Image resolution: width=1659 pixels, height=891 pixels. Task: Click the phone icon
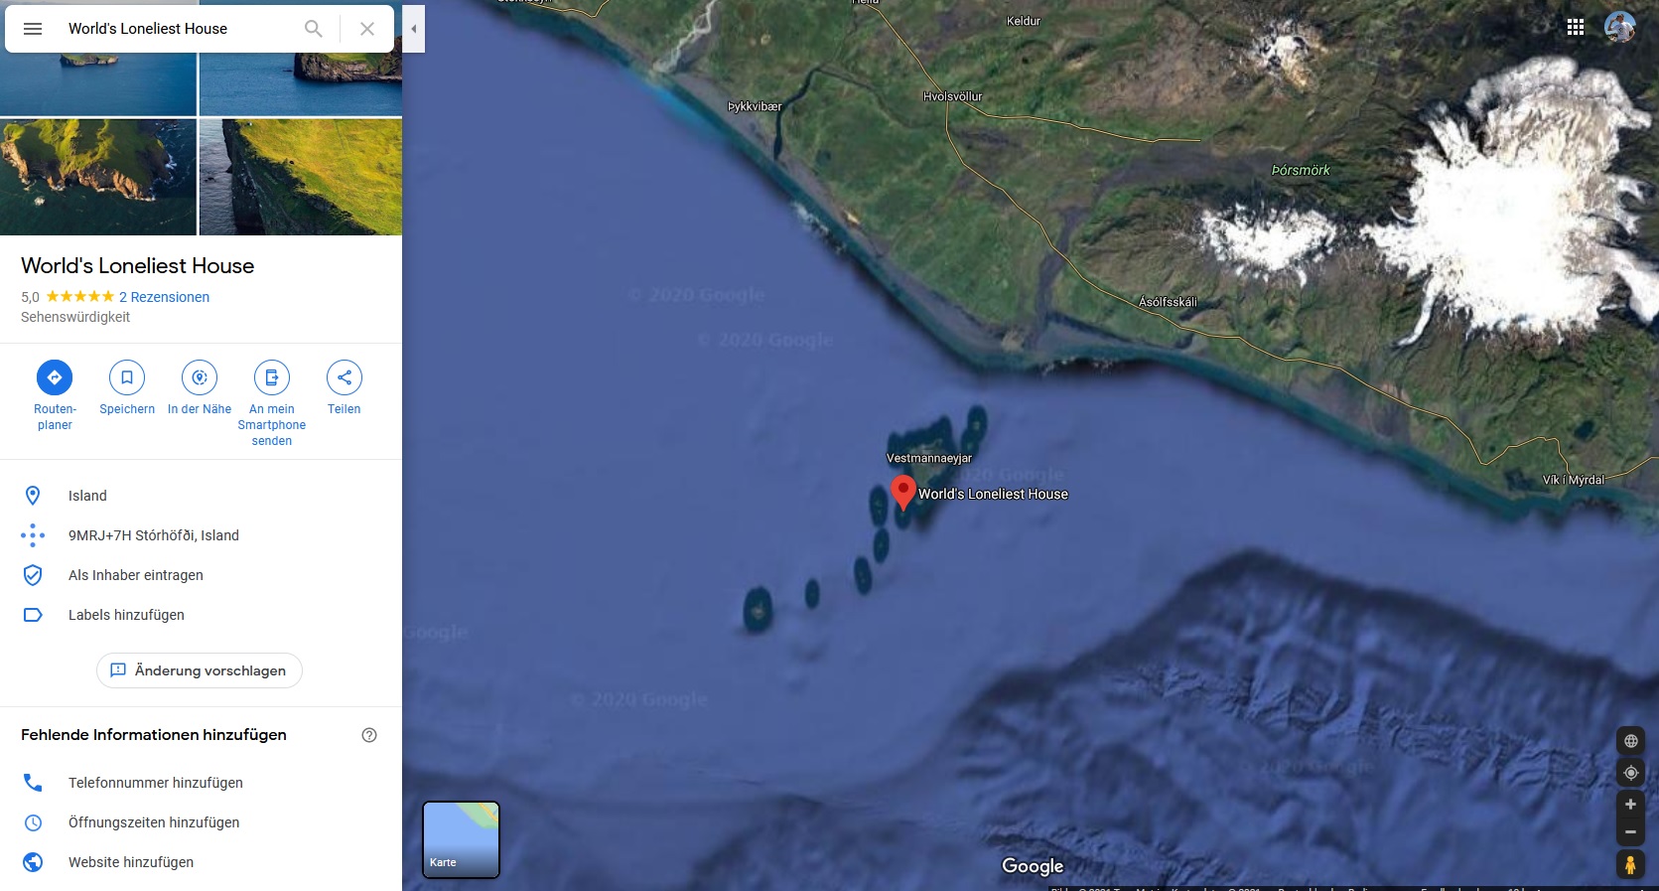(x=33, y=783)
